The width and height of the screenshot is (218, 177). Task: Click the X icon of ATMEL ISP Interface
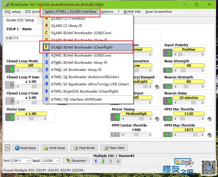(47, 99)
